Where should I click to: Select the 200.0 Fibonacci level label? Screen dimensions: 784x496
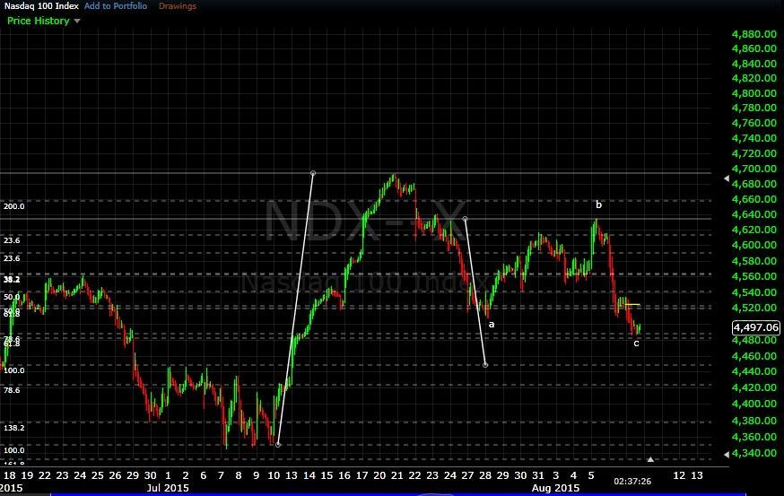pyautogui.click(x=13, y=206)
